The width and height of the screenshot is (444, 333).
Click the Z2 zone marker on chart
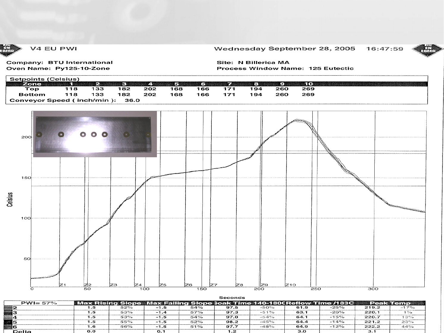(88, 285)
